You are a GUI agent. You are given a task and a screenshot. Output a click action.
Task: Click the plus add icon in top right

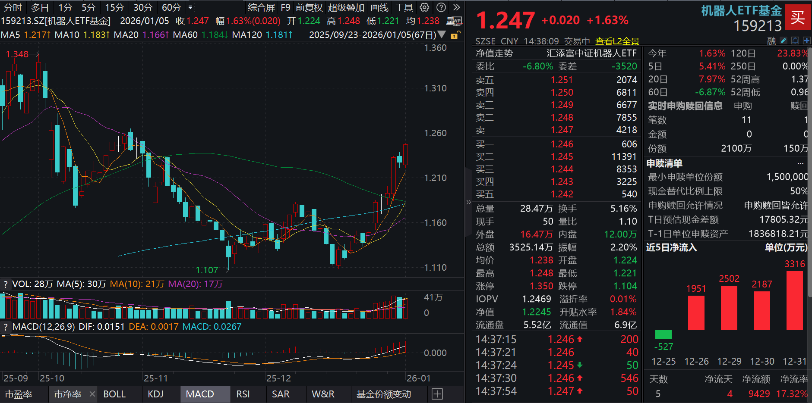click(x=806, y=41)
